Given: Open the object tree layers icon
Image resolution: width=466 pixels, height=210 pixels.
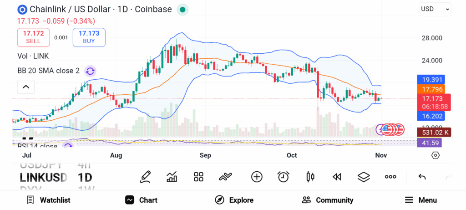Looking at the screenshot, I should point(364,177).
